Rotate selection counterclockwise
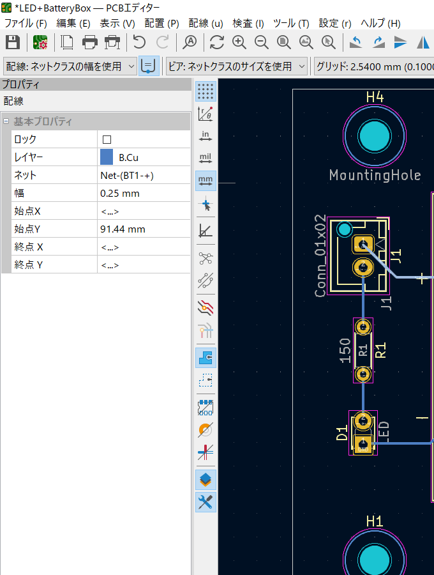The image size is (434, 575). click(x=355, y=43)
